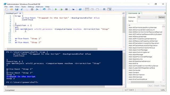
Task: Open the Tools menu
Action: (x=24, y=7)
